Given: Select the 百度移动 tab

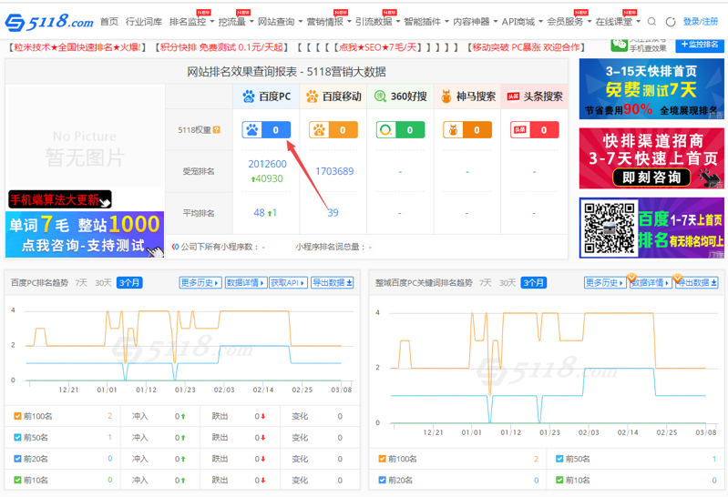Looking at the screenshot, I should 333,96.
